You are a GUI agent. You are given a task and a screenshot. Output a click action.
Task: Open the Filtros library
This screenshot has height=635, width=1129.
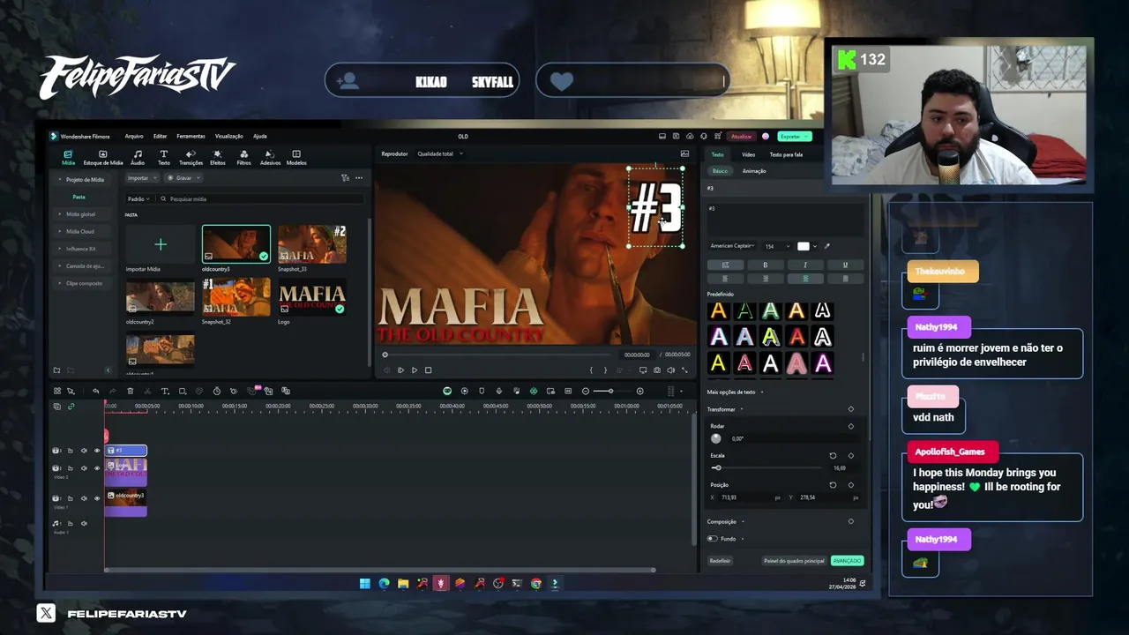pos(243,158)
